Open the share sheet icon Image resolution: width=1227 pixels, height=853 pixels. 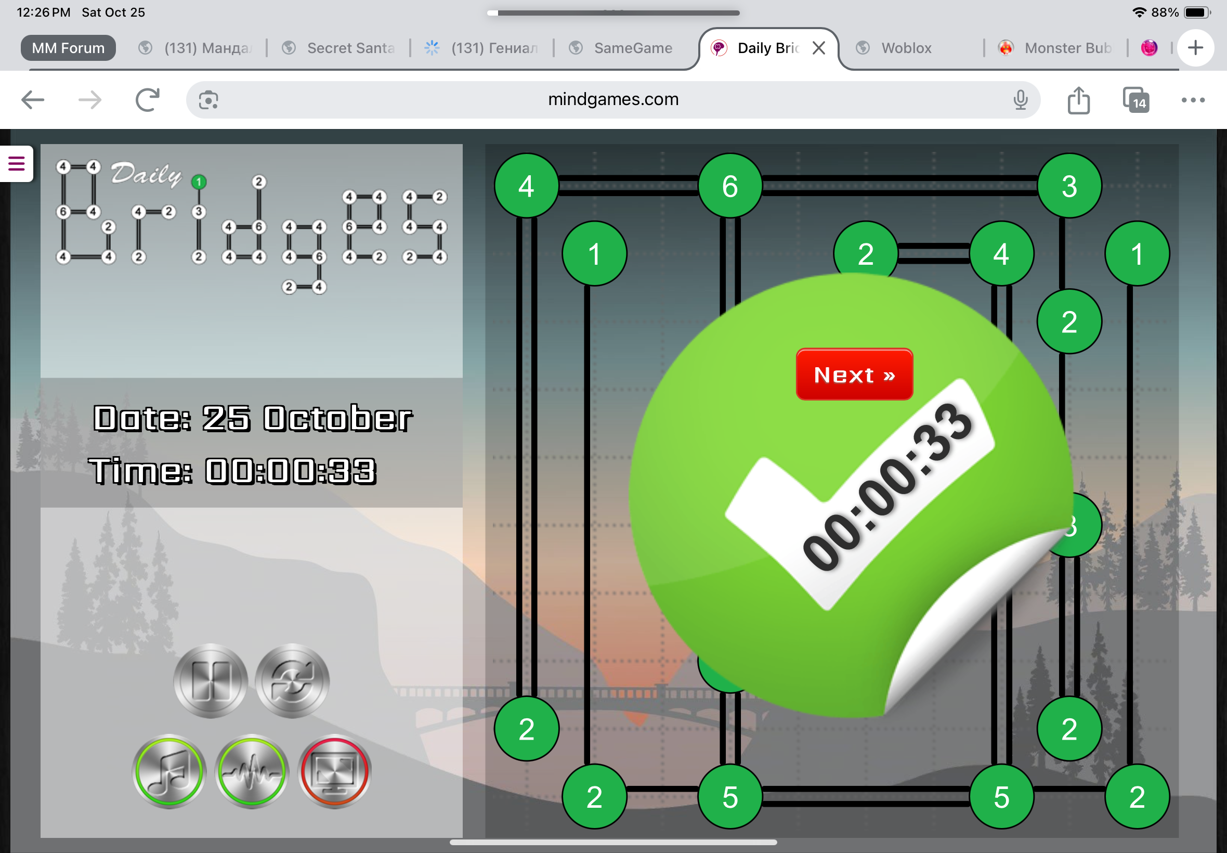click(1078, 100)
